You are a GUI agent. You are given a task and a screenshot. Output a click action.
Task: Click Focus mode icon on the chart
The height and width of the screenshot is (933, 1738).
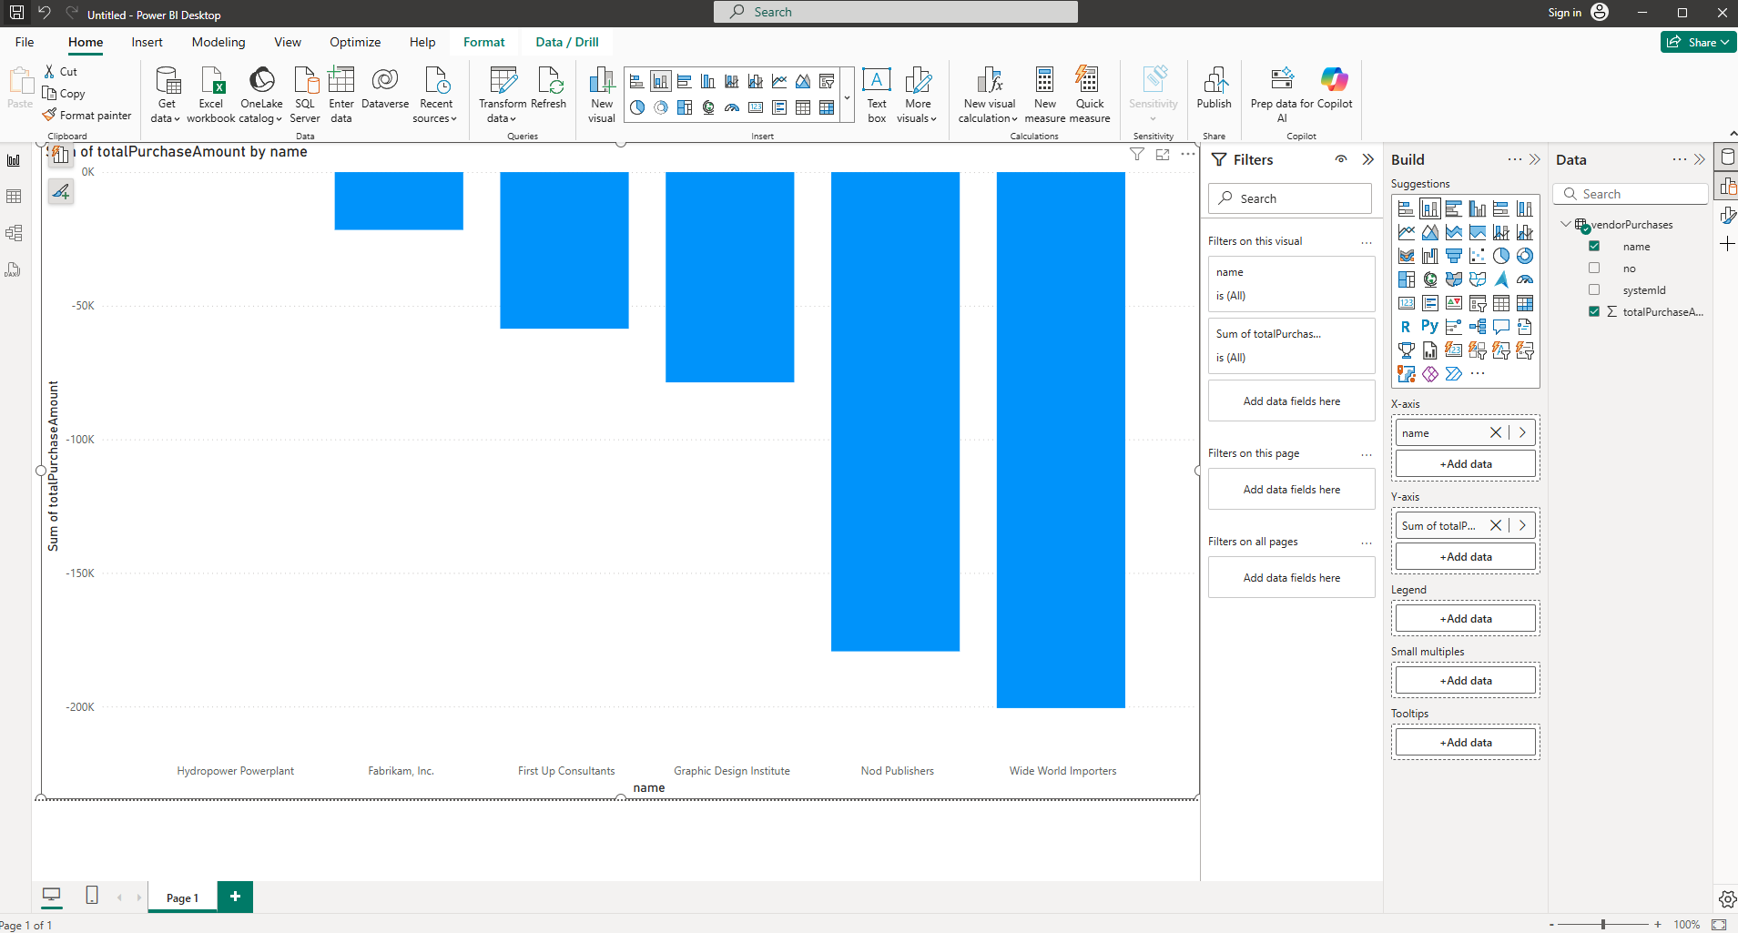tap(1163, 155)
